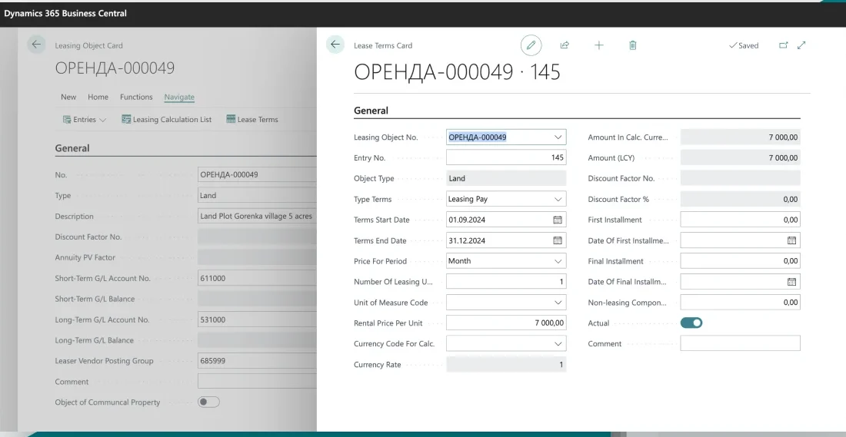This screenshot has width=846, height=437.
Task: Click the trash delete icon
Action: [x=633, y=45]
